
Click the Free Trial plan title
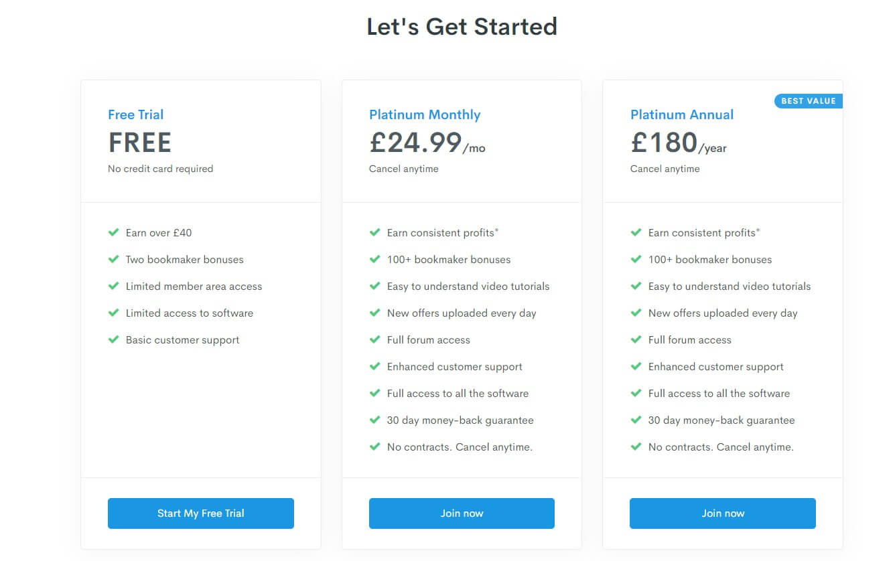pos(136,114)
